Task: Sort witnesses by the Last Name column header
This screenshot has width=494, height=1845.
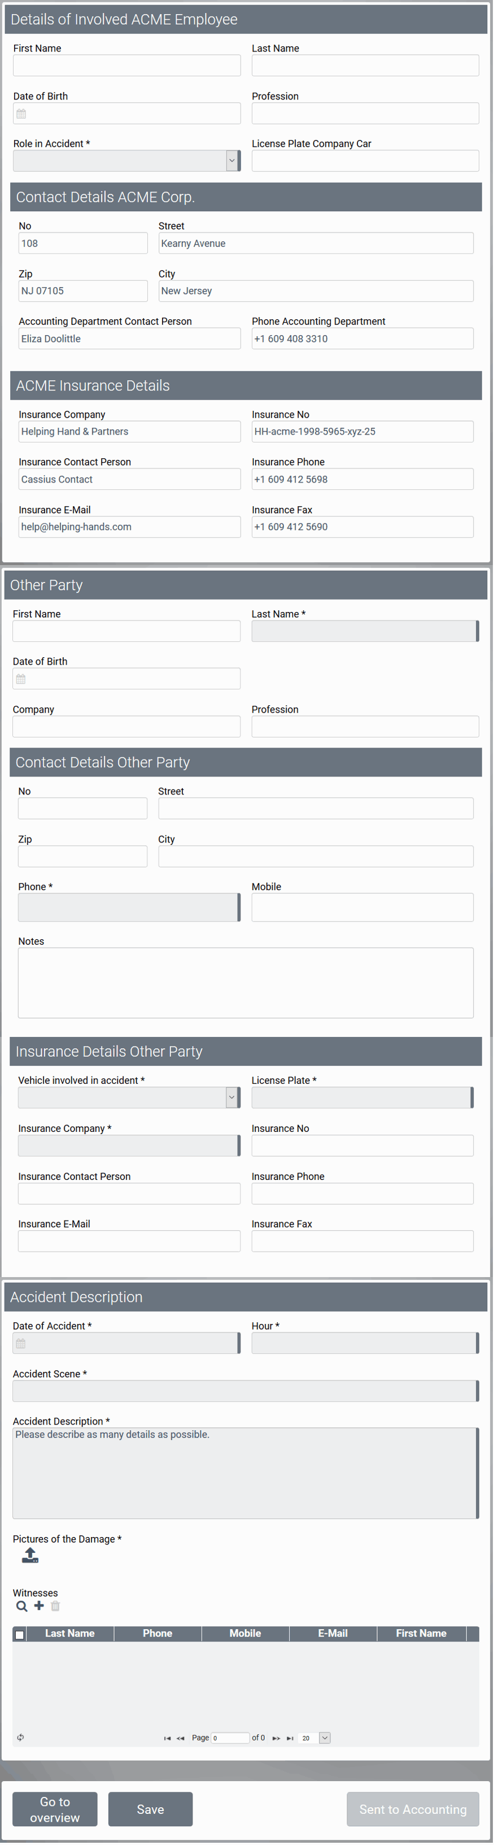Action: click(x=69, y=1633)
